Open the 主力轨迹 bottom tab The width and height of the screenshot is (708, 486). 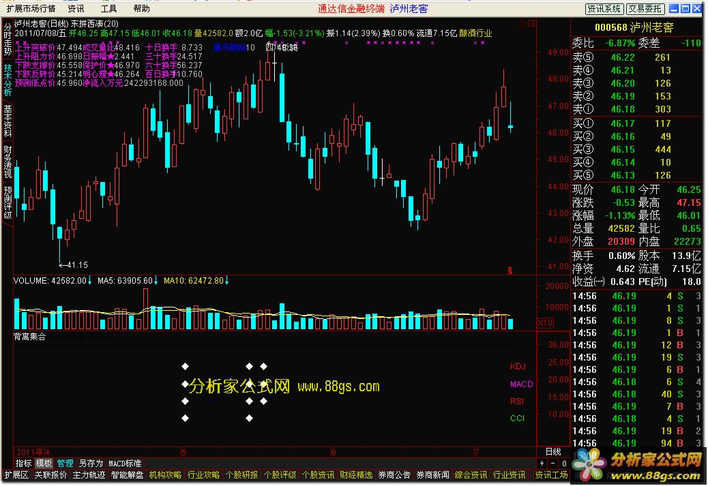click(x=89, y=474)
